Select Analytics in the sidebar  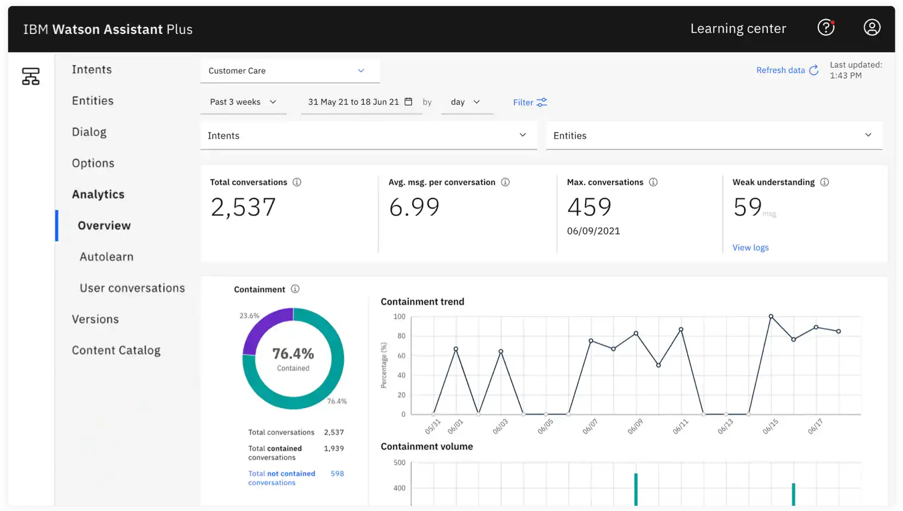(x=98, y=194)
